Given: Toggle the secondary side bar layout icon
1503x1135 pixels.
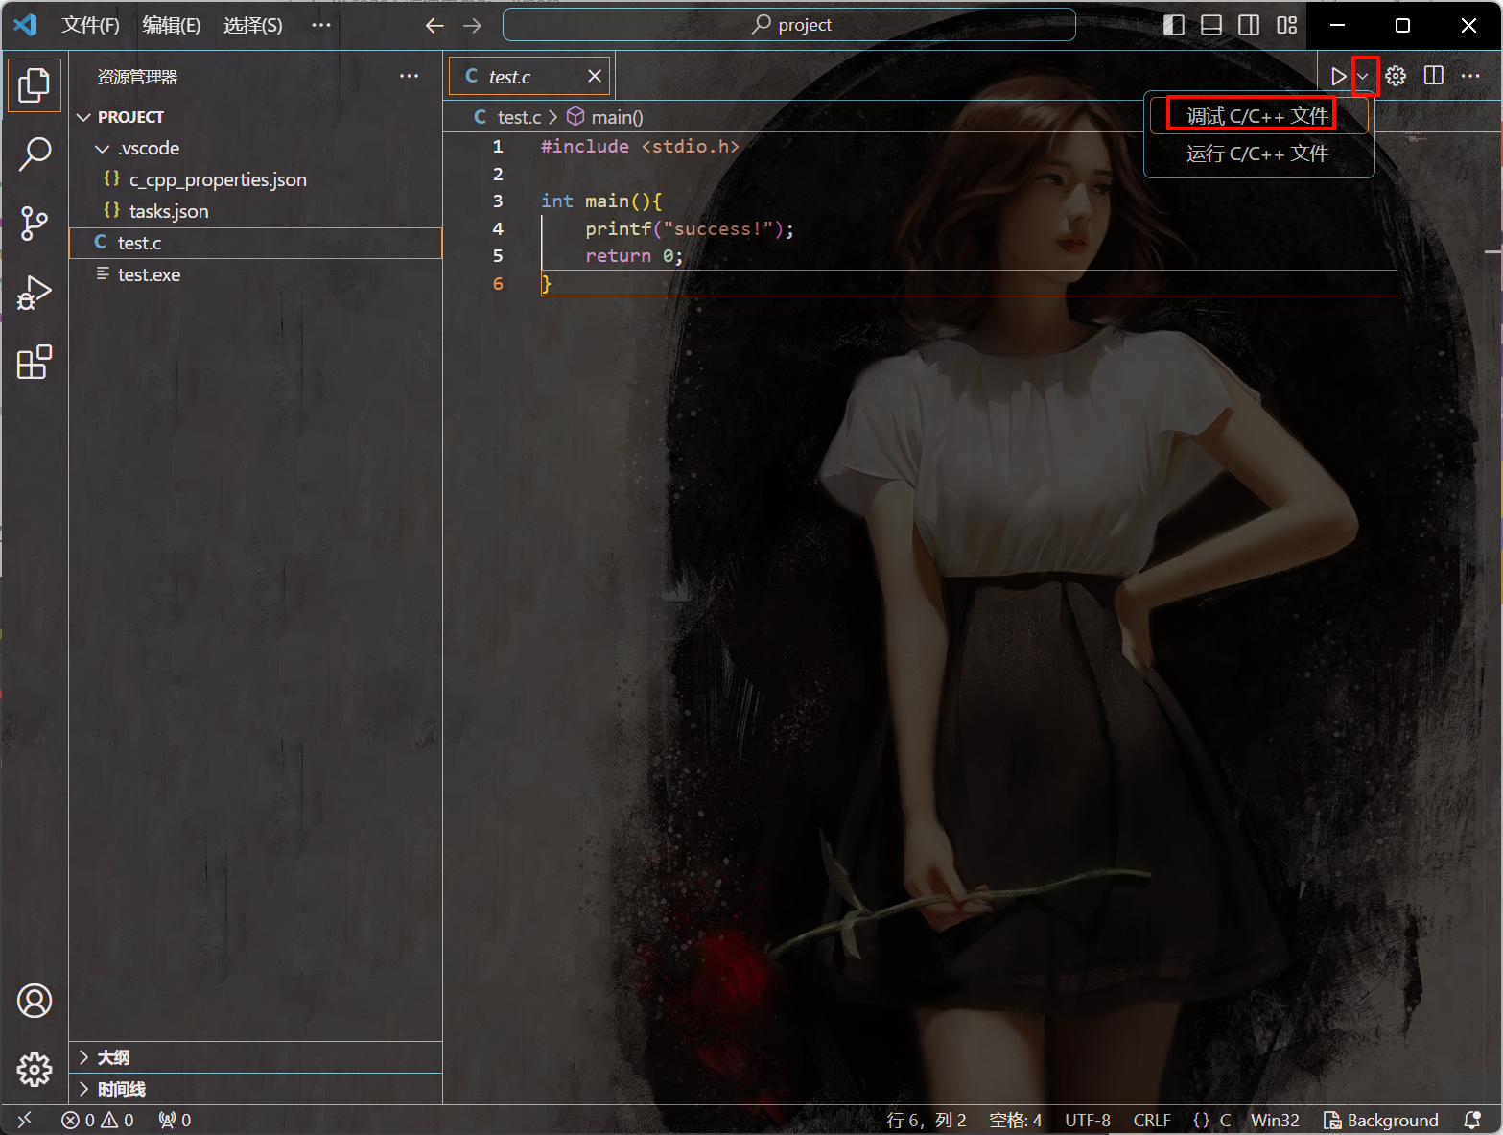Looking at the screenshot, I should click(1249, 25).
